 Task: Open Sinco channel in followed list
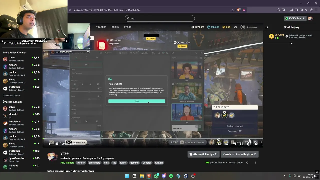pos(21,81)
